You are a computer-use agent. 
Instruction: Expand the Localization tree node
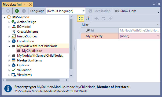point(9,41)
